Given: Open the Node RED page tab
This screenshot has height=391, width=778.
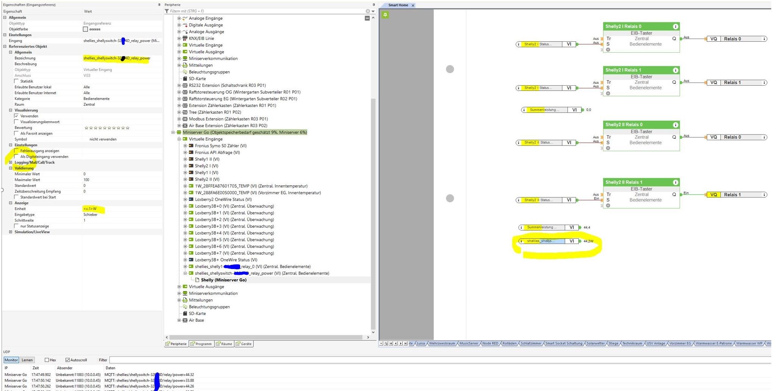Looking at the screenshot, I should click(x=490, y=344).
